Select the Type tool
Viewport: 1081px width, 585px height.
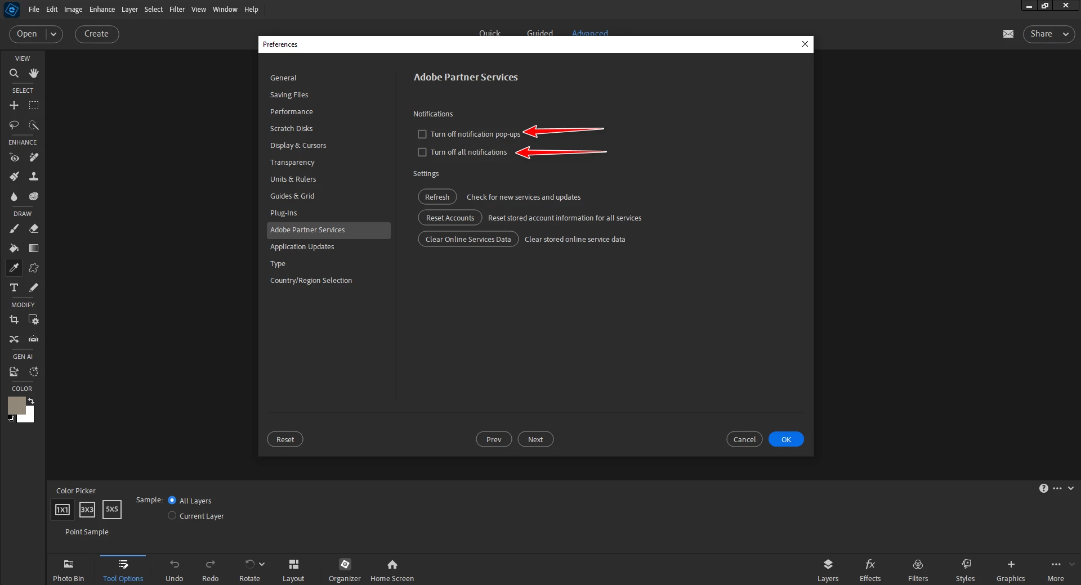point(14,287)
